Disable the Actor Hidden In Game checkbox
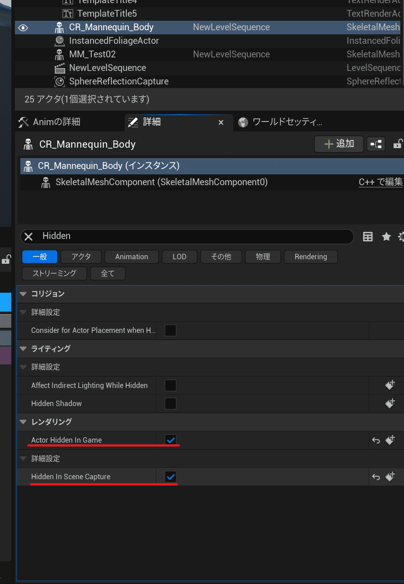 point(170,440)
